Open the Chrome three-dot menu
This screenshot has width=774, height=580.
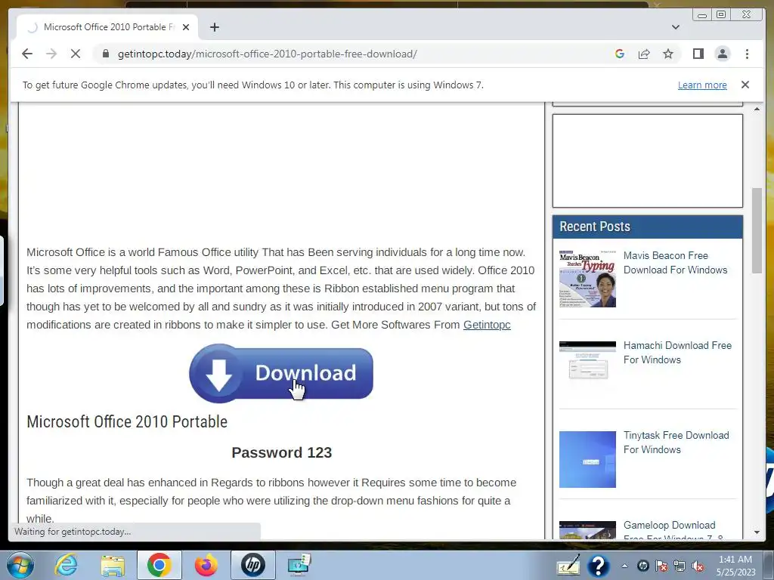coord(747,54)
